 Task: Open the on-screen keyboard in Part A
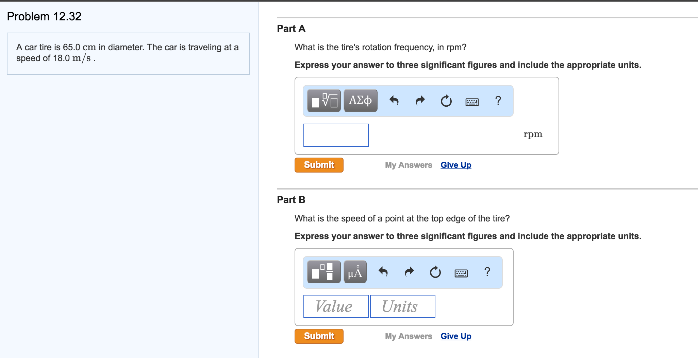tap(472, 101)
